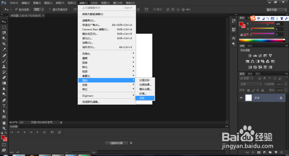Select the Dodge tool

click(4, 94)
